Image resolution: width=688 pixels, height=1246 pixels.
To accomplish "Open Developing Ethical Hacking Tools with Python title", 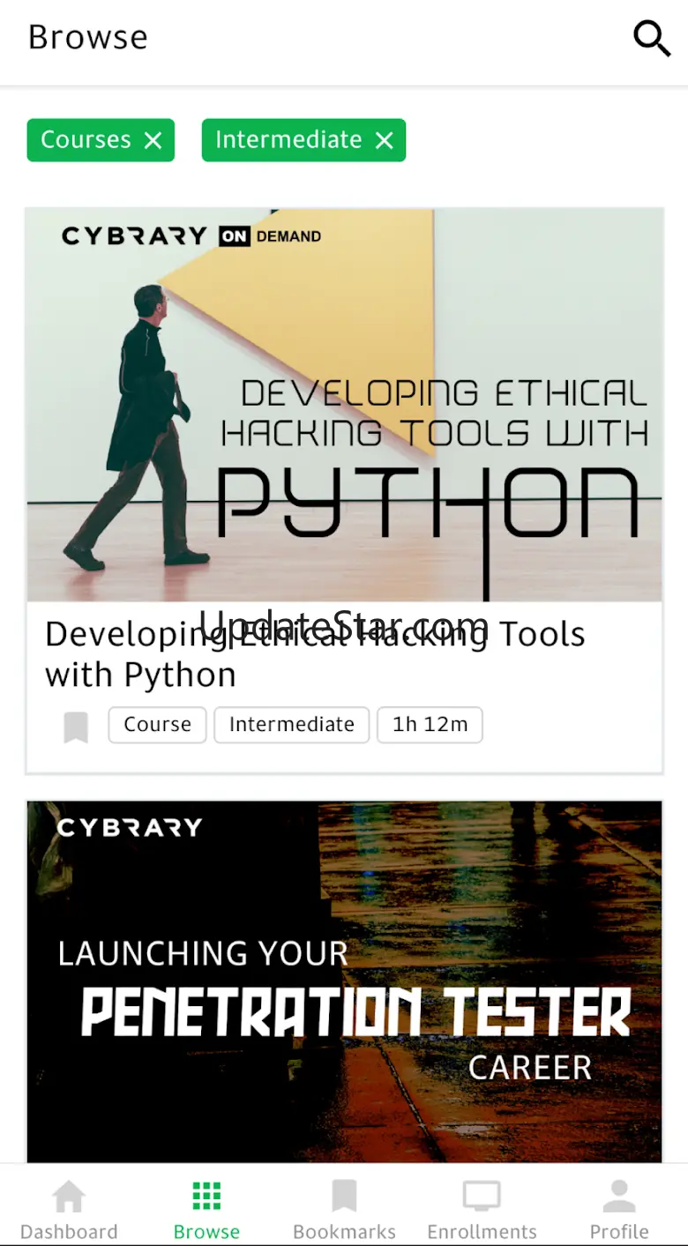I will 315,654.
